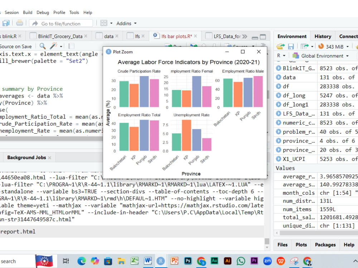358x268 pixels.
Task: Open Task View on the taskbar
Action: pyautogui.click(x=66, y=261)
